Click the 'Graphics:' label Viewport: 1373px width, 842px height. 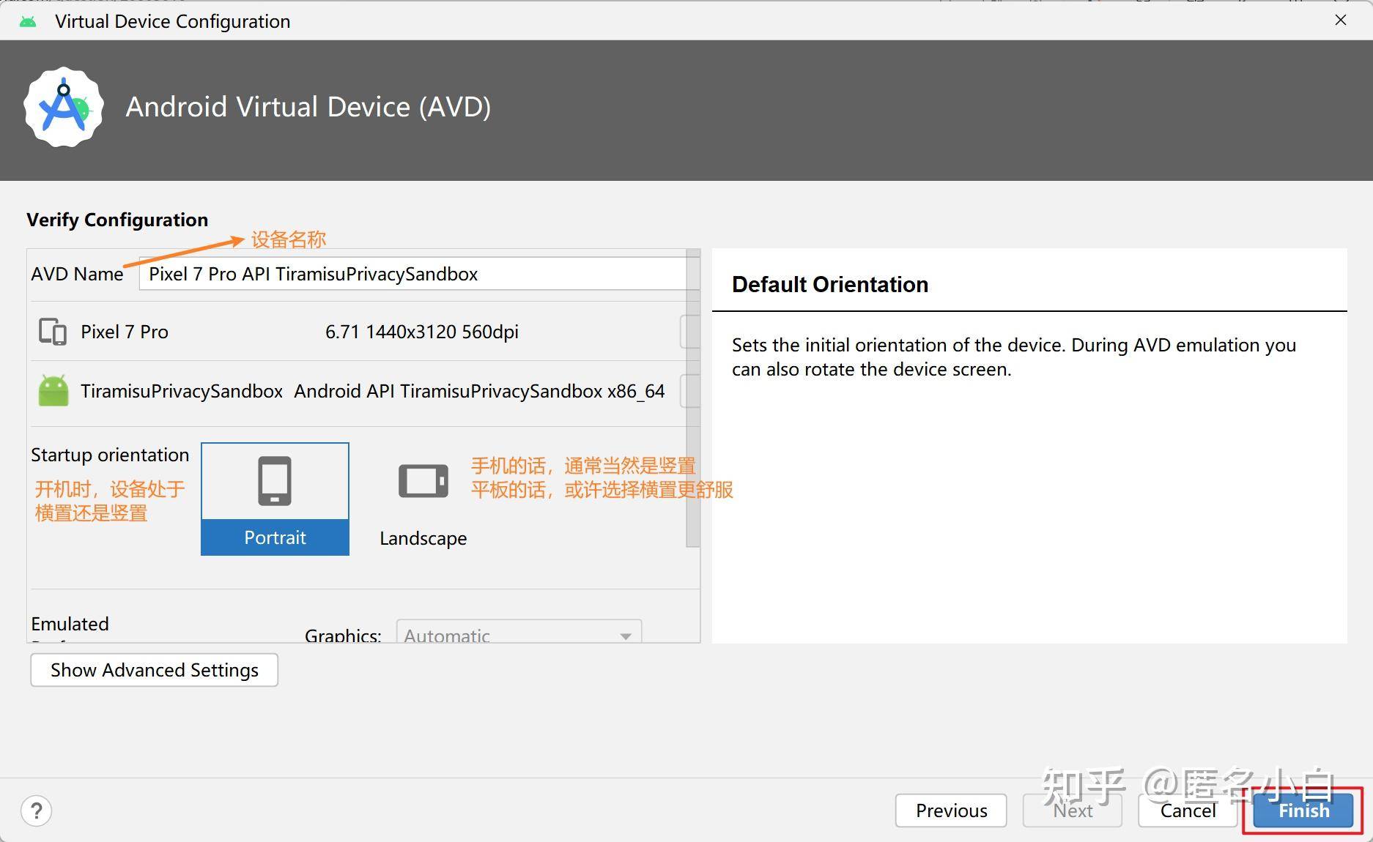point(343,635)
